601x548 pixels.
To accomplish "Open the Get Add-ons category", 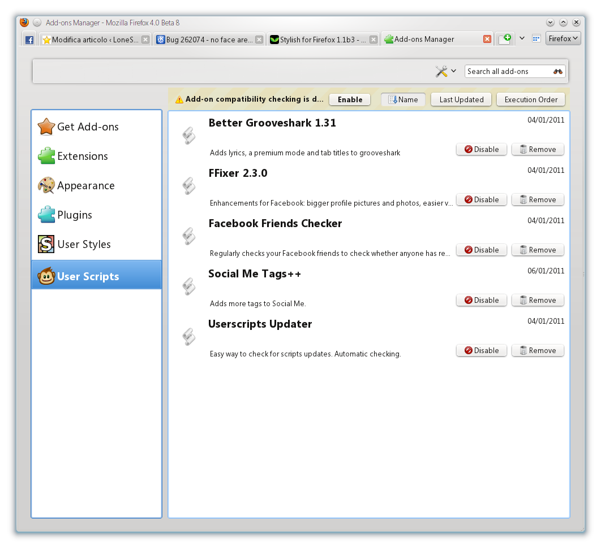I will [97, 127].
